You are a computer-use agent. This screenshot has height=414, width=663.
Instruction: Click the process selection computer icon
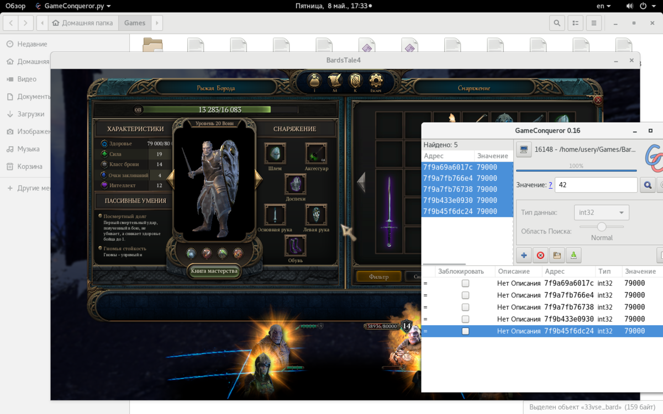(x=523, y=150)
